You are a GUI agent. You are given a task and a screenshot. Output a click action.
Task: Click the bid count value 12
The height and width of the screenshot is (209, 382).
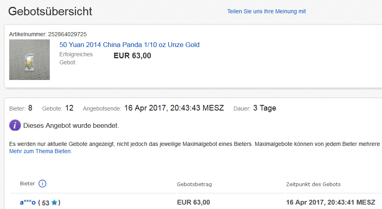[x=69, y=108]
